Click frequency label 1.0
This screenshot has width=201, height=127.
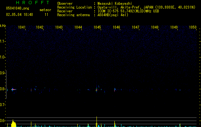click(3, 57)
